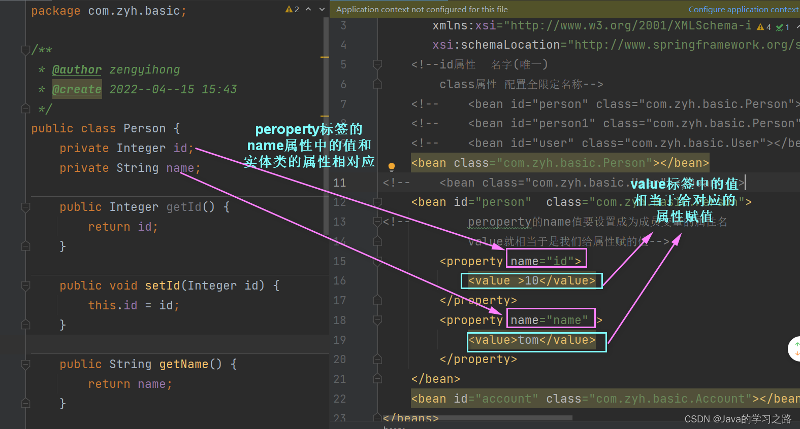
Task: Collapse fold marker at closing brace of getId()
Action: 25,246
